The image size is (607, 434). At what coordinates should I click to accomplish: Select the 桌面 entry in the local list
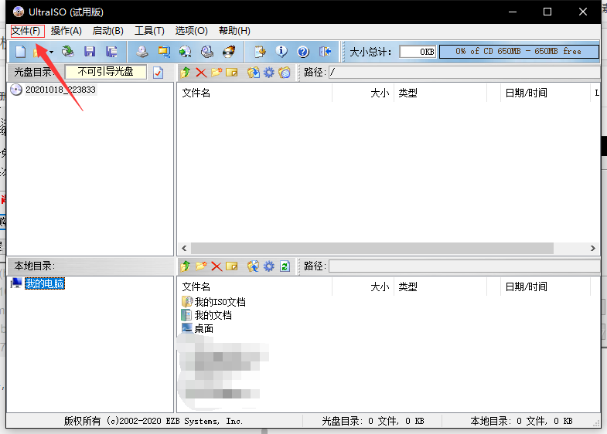tap(203, 328)
